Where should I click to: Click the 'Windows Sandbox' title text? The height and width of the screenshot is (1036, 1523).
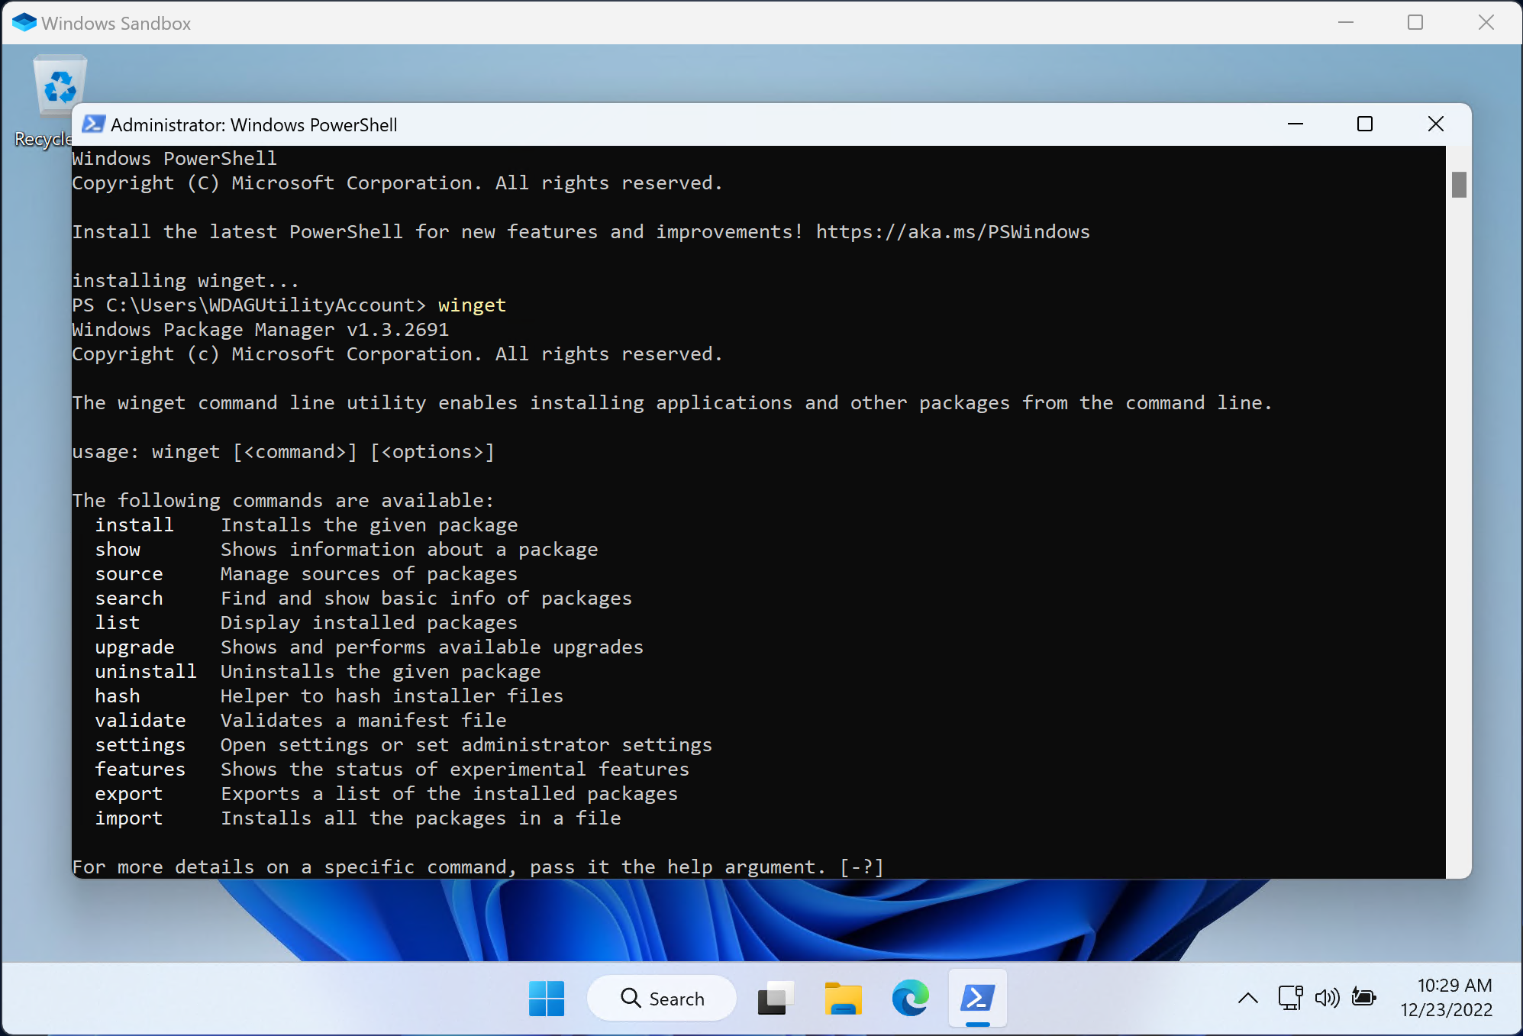tap(116, 24)
